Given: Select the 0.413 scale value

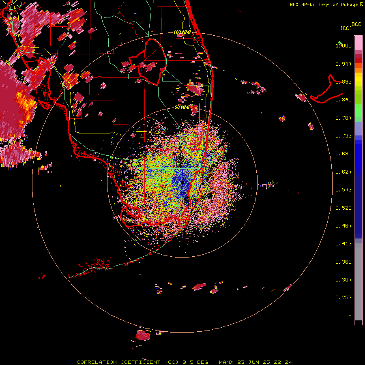Looking at the screenshot, I should pos(344,244).
